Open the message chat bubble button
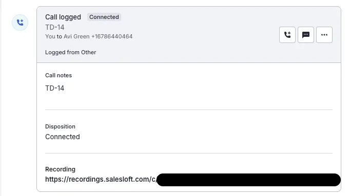This screenshot has height=196, width=350. click(x=306, y=35)
